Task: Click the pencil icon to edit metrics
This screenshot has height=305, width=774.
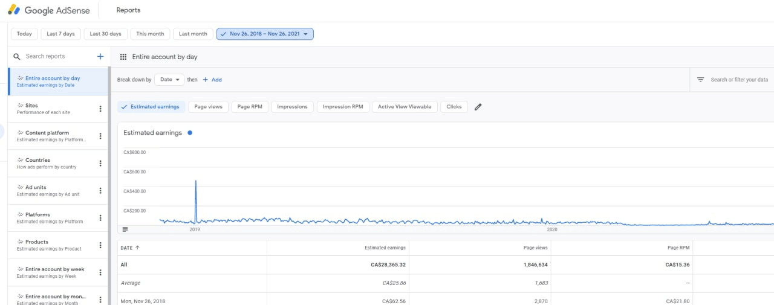Action: [x=478, y=107]
